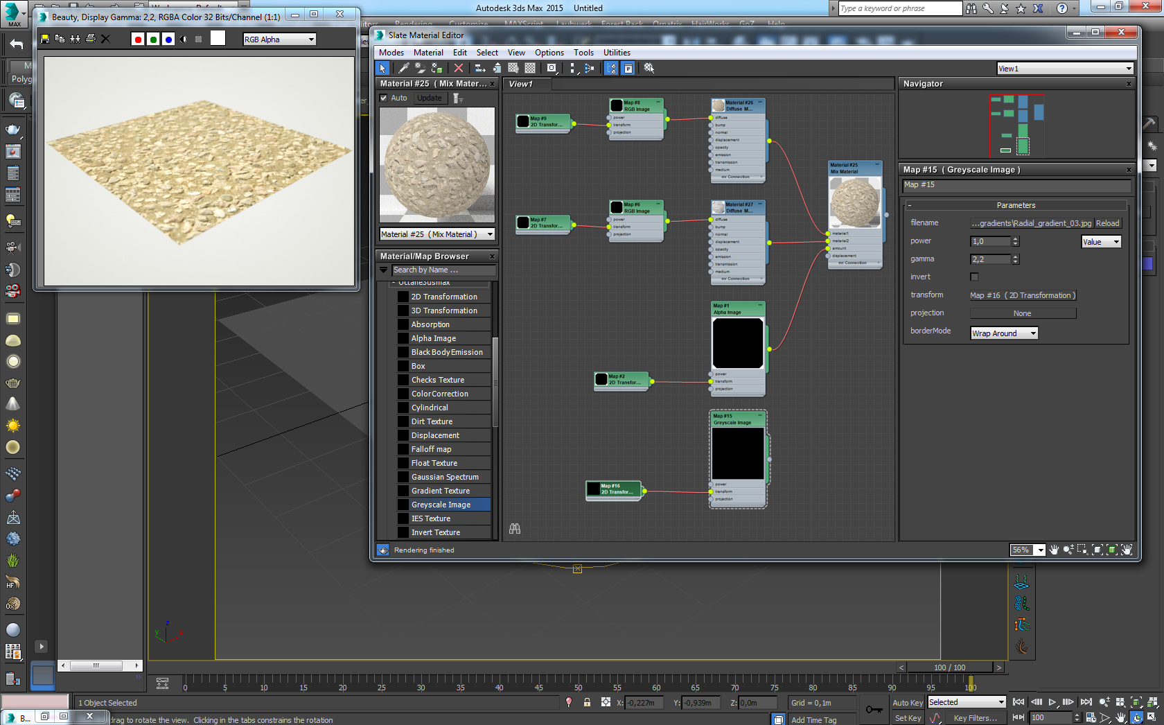This screenshot has width=1164, height=725.
Task: Expand the borderMode Wrap Around dropdown
Action: click(1004, 333)
